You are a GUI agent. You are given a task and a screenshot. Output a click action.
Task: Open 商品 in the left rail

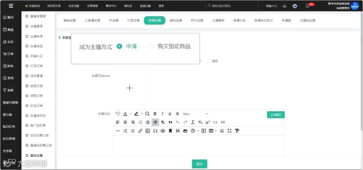(x=8, y=30)
